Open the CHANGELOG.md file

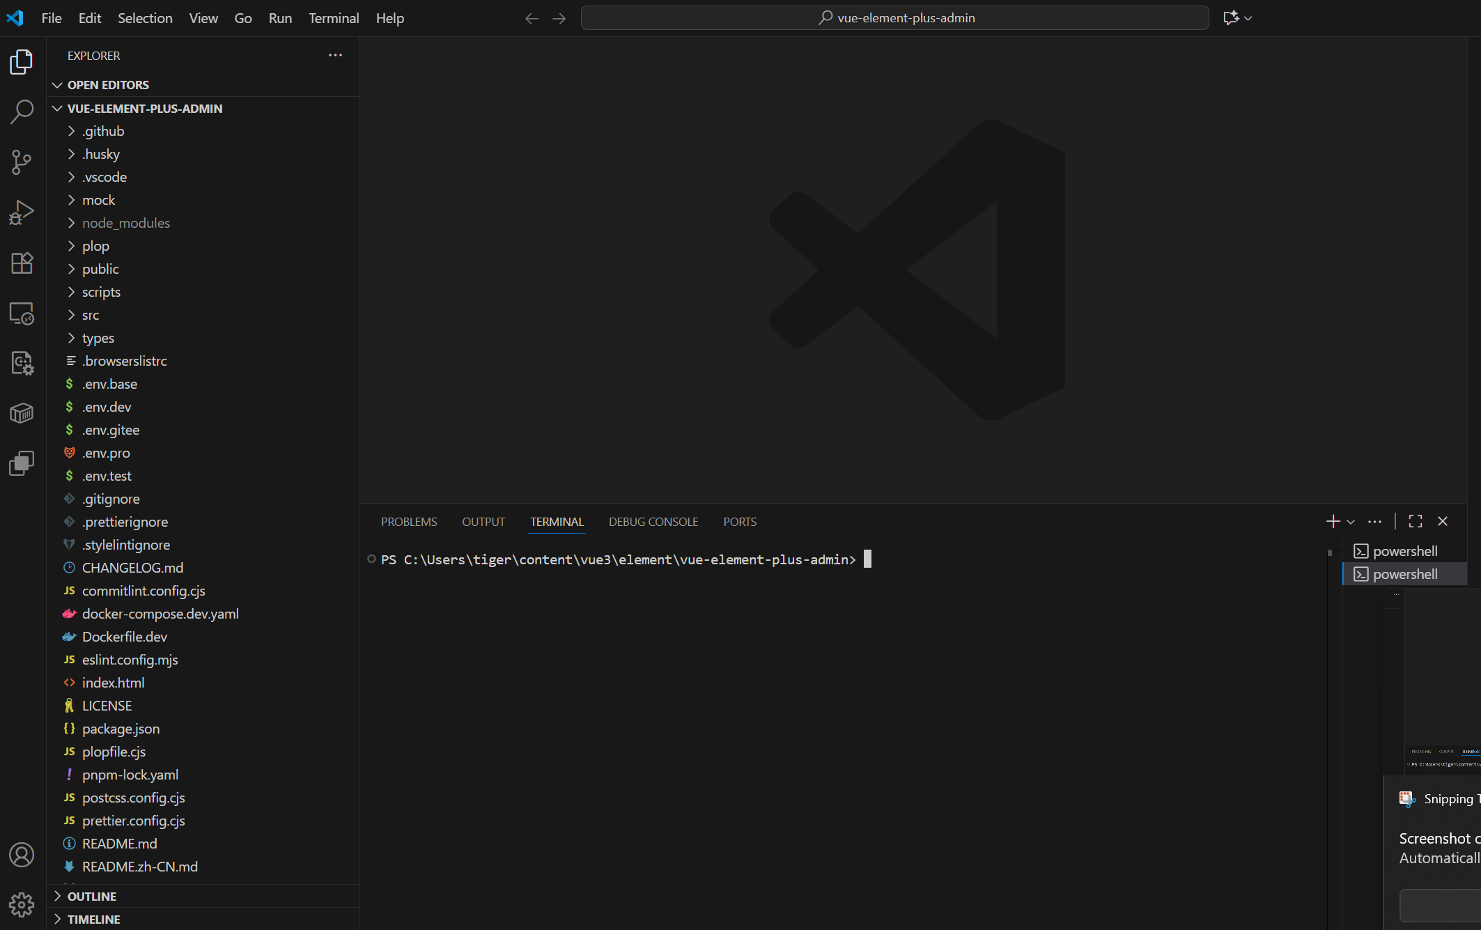[203, 568]
